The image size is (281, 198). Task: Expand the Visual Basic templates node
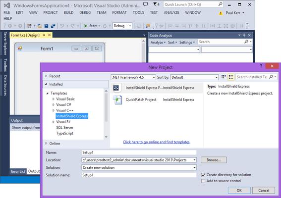tap(53, 99)
